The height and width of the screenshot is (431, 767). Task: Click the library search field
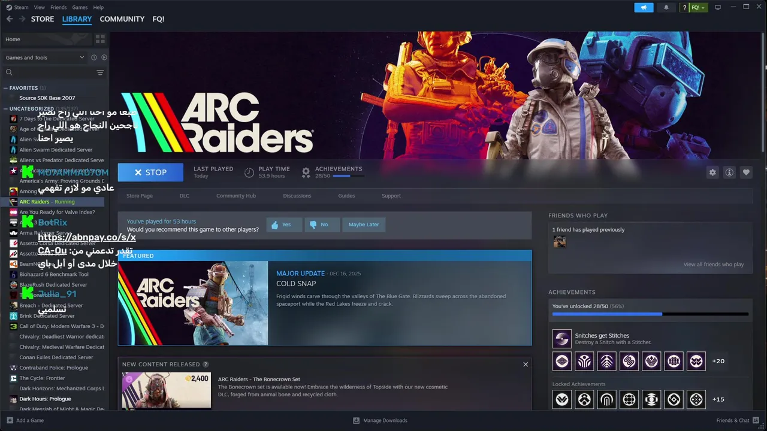click(49, 72)
